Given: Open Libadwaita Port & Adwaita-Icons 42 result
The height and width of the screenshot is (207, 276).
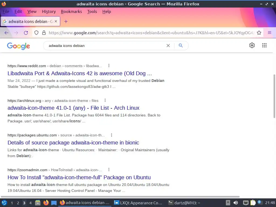Looking at the screenshot, I should (80, 73).
